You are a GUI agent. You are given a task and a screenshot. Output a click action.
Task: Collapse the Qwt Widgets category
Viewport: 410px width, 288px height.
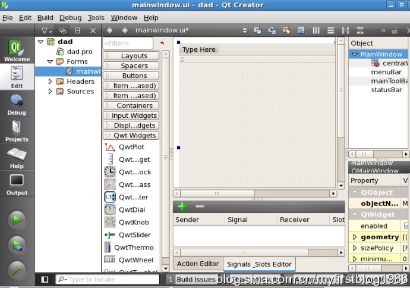[131, 135]
